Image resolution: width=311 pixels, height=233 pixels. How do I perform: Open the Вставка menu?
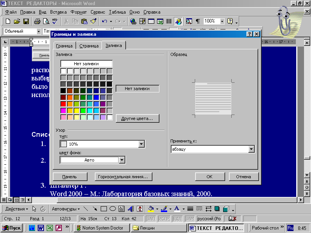tap(58, 12)
